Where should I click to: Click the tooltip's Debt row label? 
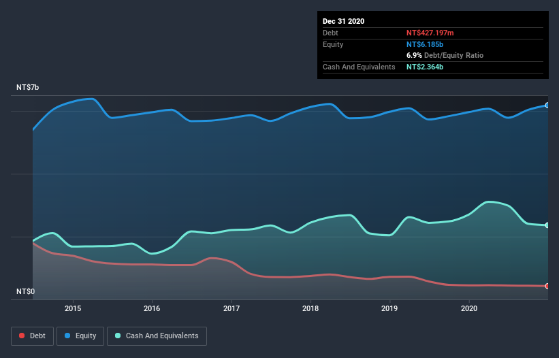point(330,33)
